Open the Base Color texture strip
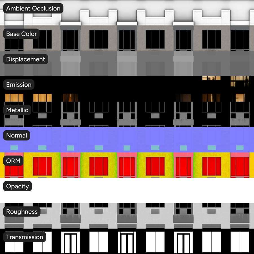The width and height of the screenshot is (254, 254). 127,38
